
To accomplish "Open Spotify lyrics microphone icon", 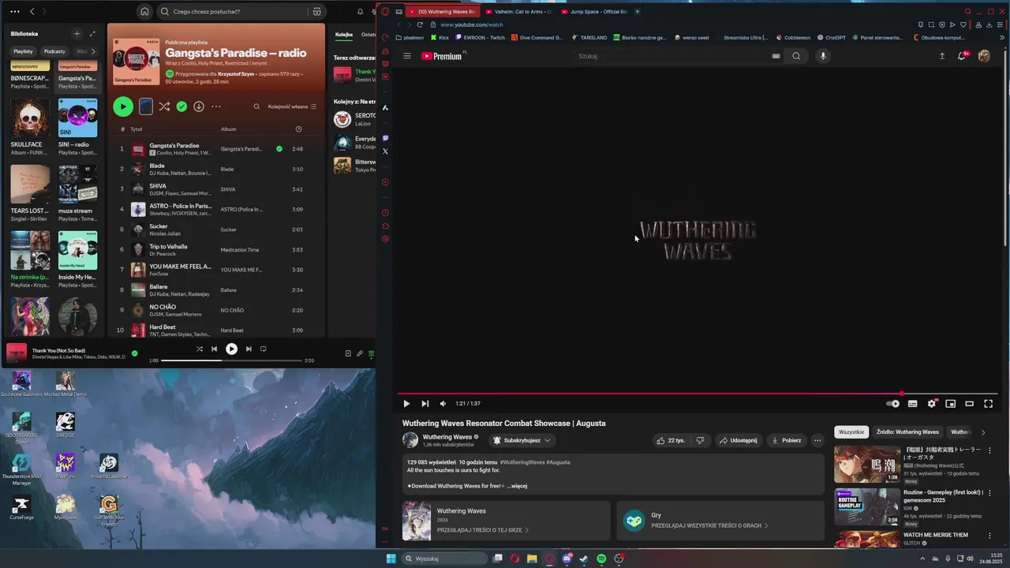I will 360,353.
